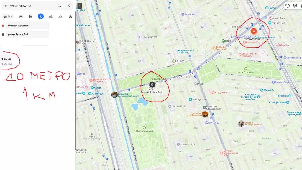Click the Купеческий рынок place label
302x170 pixels.
(186, 51)
